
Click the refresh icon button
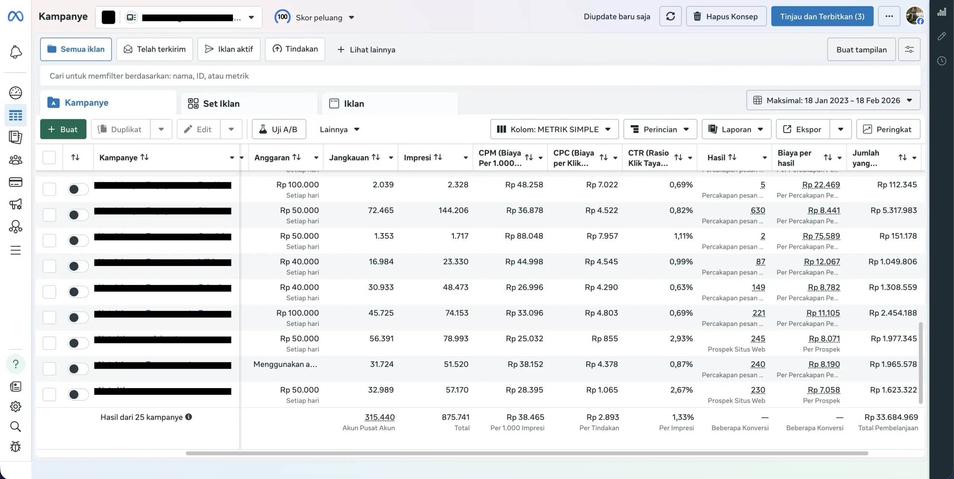[x=670, y=16]
